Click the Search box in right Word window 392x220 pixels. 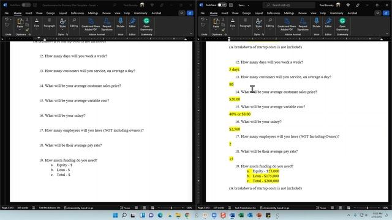coord(289,5)
